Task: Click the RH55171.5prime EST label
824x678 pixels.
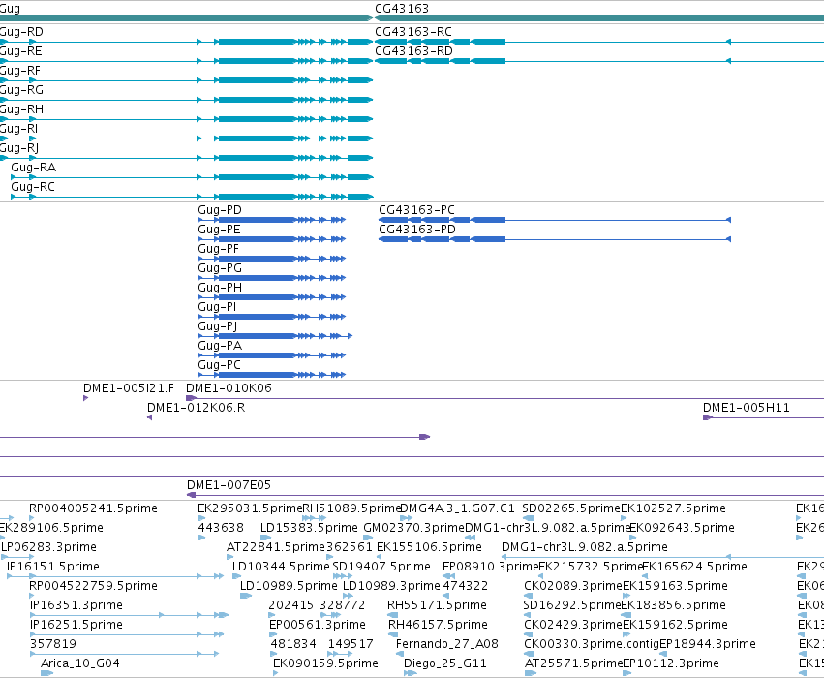Action: click(438, 606)
